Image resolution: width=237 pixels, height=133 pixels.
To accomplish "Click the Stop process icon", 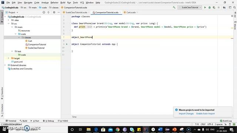I will [218, 7].
